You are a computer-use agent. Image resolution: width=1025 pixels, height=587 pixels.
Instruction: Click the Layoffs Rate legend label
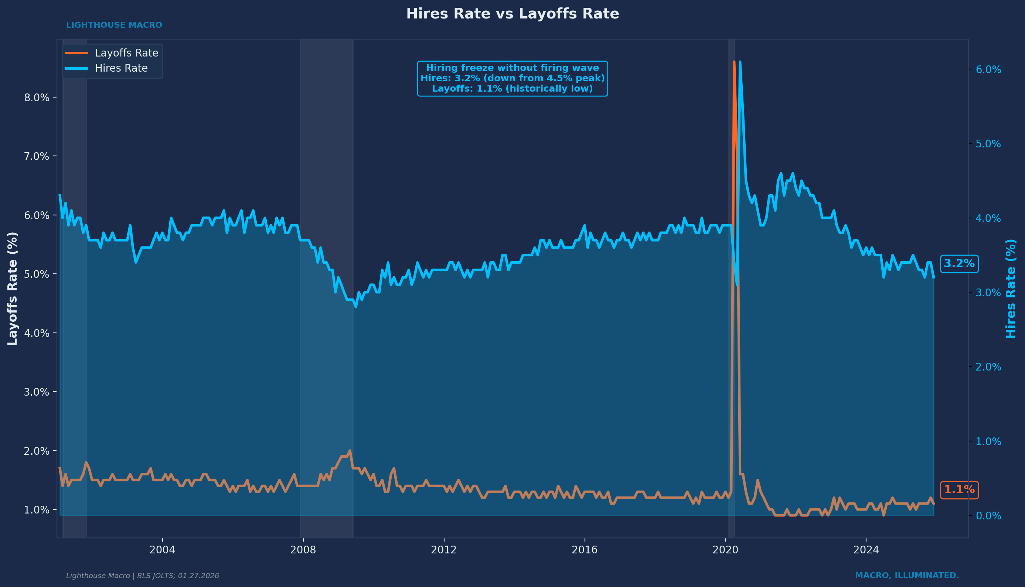[x=126, y=53]
